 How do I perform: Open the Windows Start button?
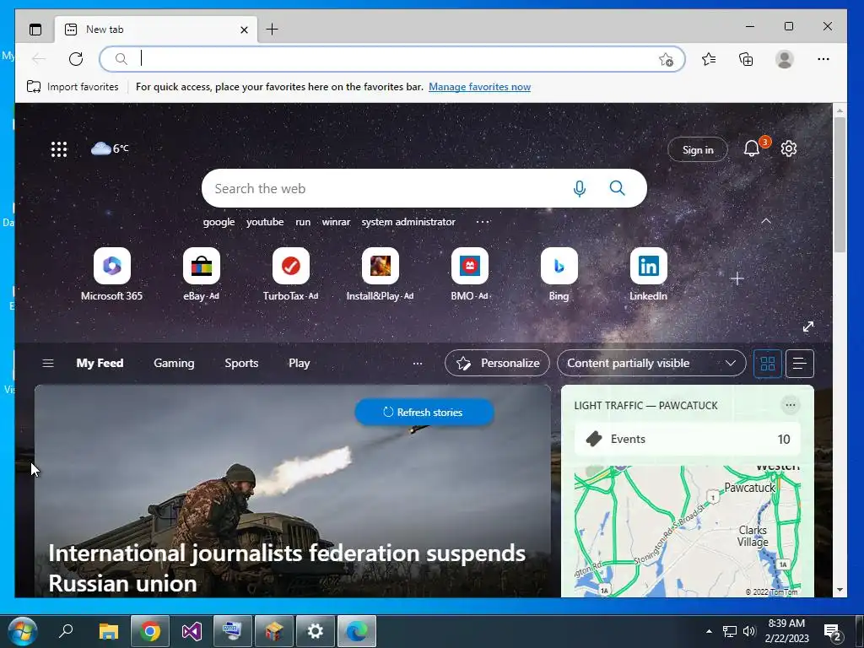click(x=22, y=631)
